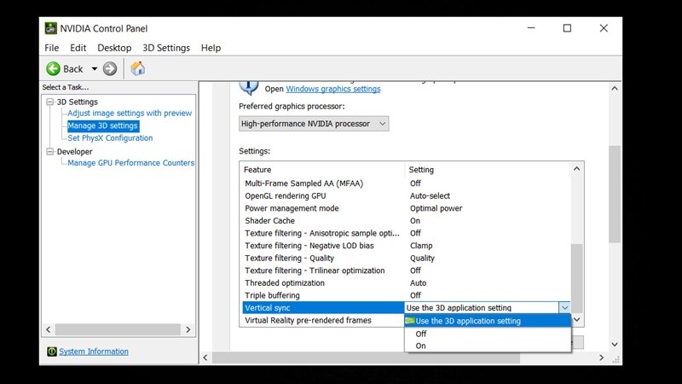Open the Back history dropdown arrow

pos(95,69)
